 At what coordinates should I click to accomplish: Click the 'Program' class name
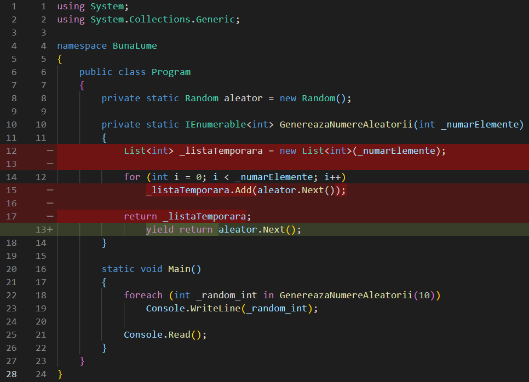tap(171, 72)
